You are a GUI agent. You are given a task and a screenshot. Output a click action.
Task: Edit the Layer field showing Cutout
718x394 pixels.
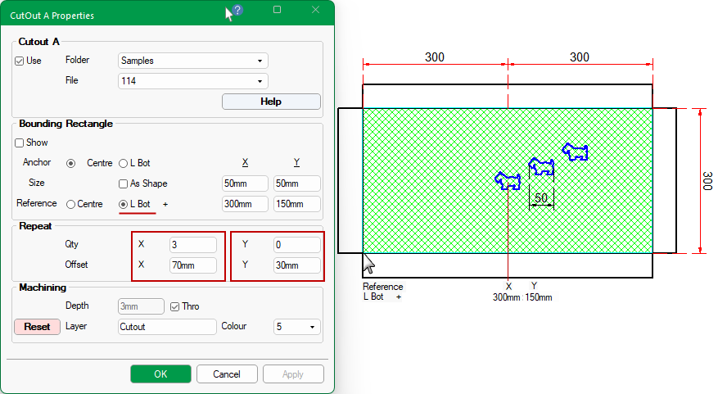coord(167,327)
